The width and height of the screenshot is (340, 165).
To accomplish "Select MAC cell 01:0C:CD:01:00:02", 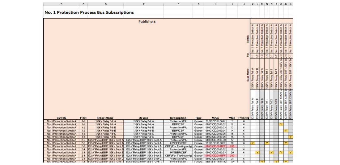I will (215, 124).
